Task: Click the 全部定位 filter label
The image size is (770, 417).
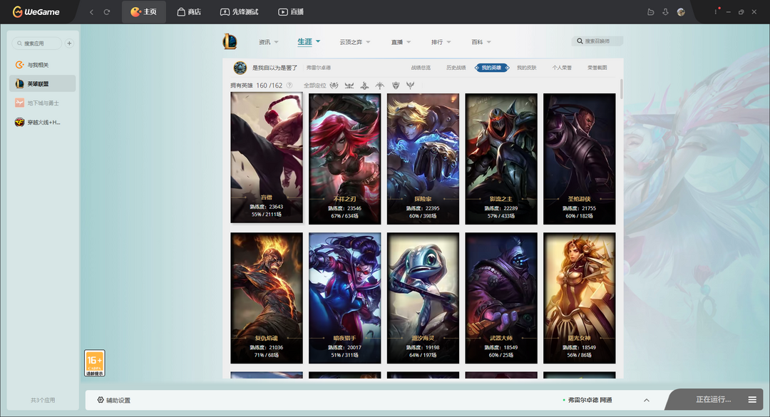Action: (315, 86)
